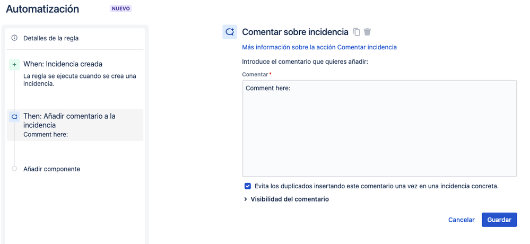Click the Cancelar button
Screen dimensions: 530x244
[462, 220]
